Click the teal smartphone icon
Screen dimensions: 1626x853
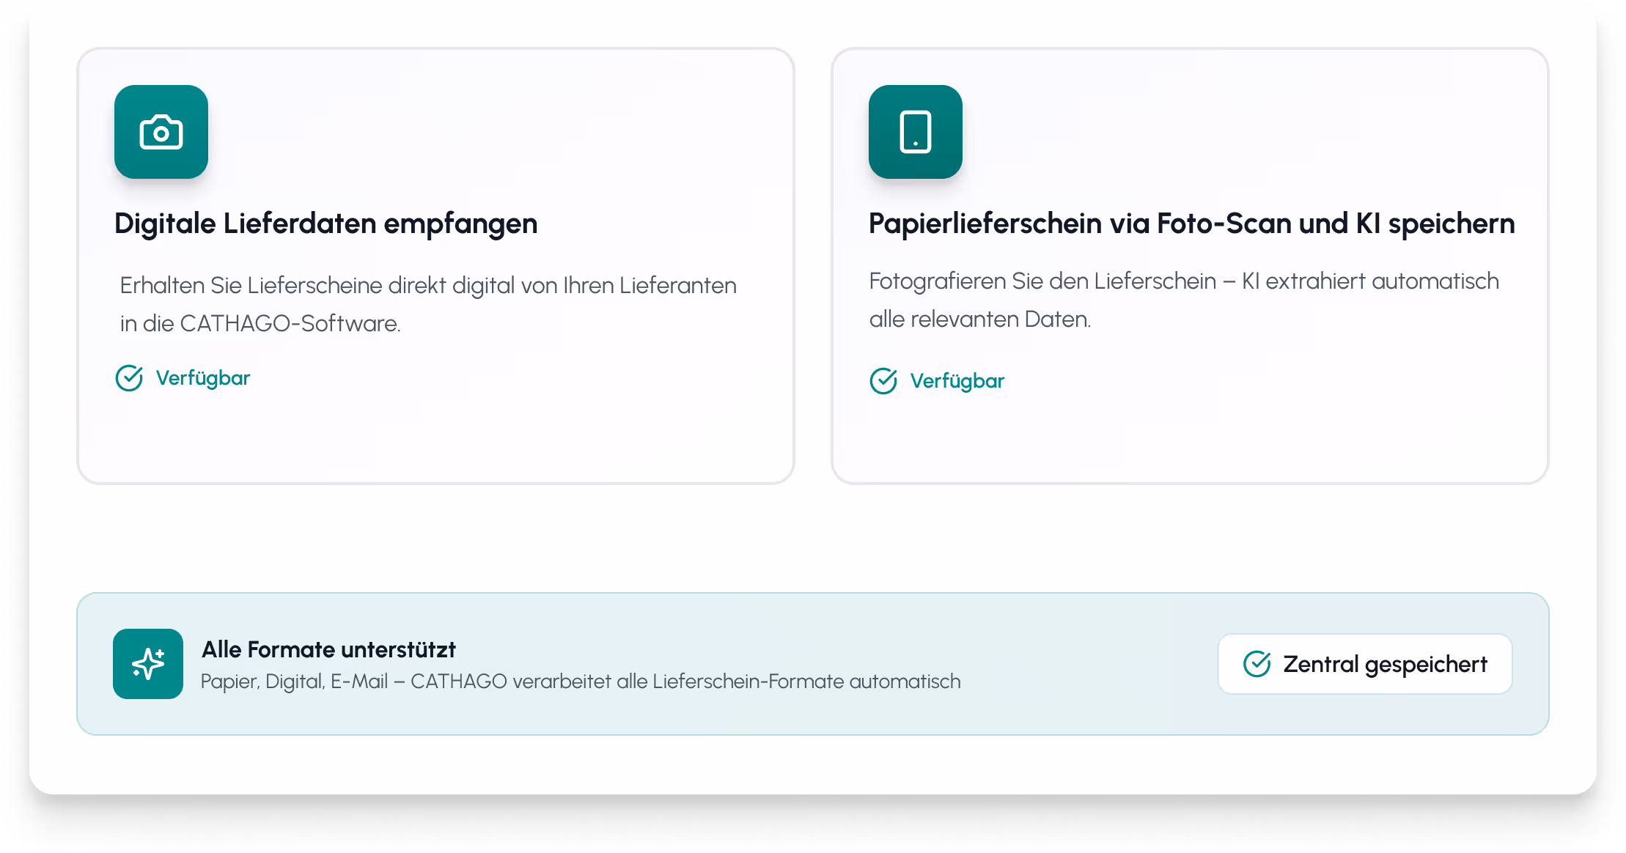pos(915,132)
